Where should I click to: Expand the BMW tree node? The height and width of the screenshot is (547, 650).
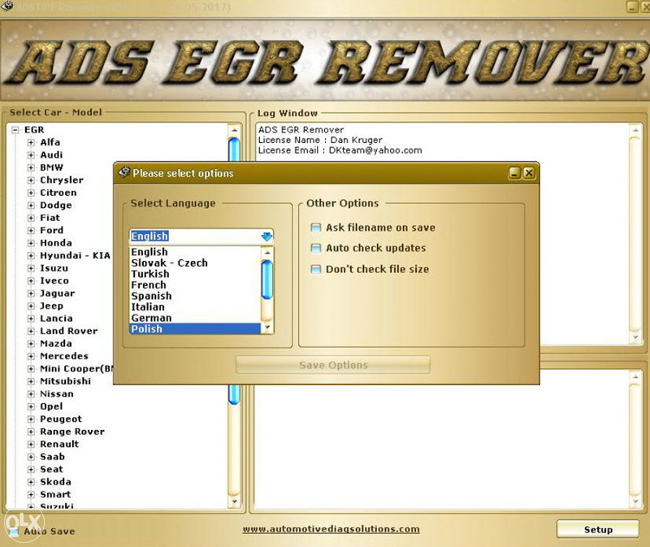31,167
